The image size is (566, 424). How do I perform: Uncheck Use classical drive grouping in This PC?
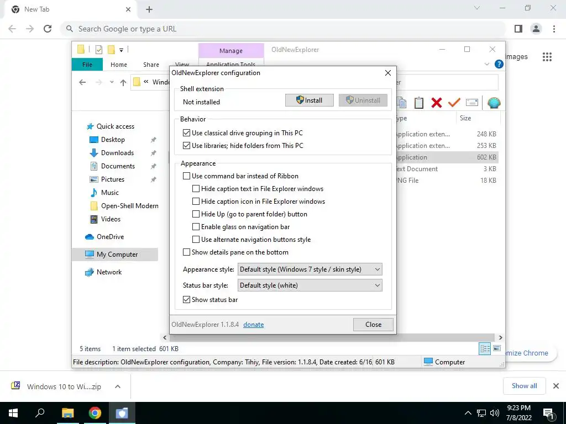[x=186, y=132]
